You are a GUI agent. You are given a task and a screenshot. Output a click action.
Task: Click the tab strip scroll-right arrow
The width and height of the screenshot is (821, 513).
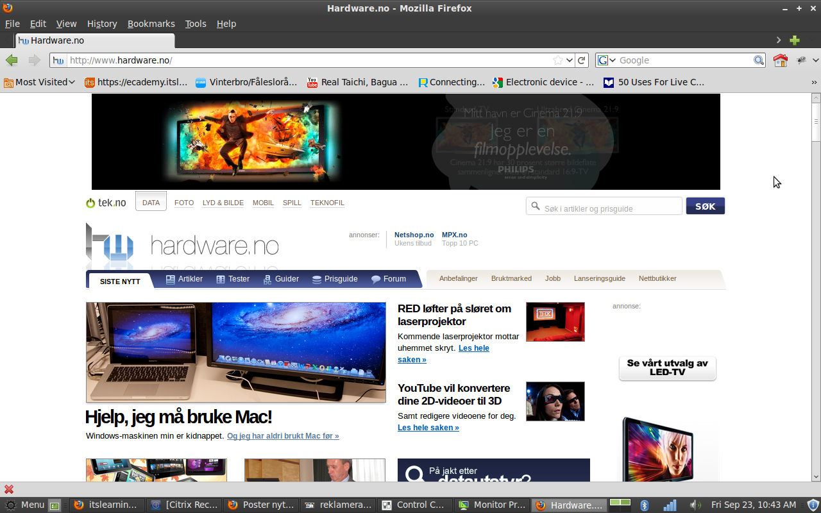(779, 40)
